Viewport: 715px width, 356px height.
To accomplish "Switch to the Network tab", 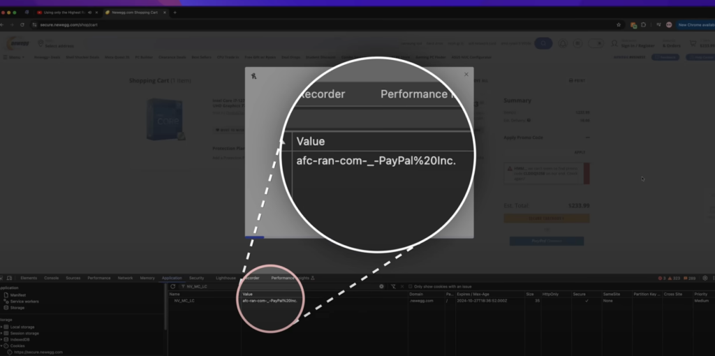I will click(x=125, y=278).
